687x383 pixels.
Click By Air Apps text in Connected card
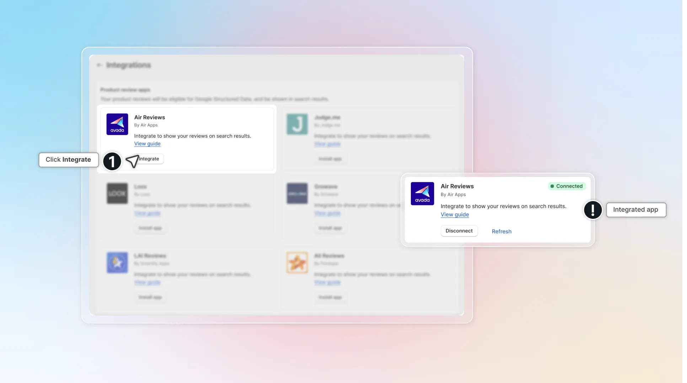point(453,195)
